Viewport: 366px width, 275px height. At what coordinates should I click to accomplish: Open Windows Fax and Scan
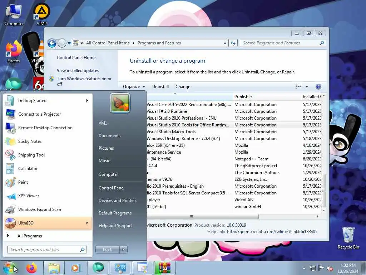click(48, 209)
